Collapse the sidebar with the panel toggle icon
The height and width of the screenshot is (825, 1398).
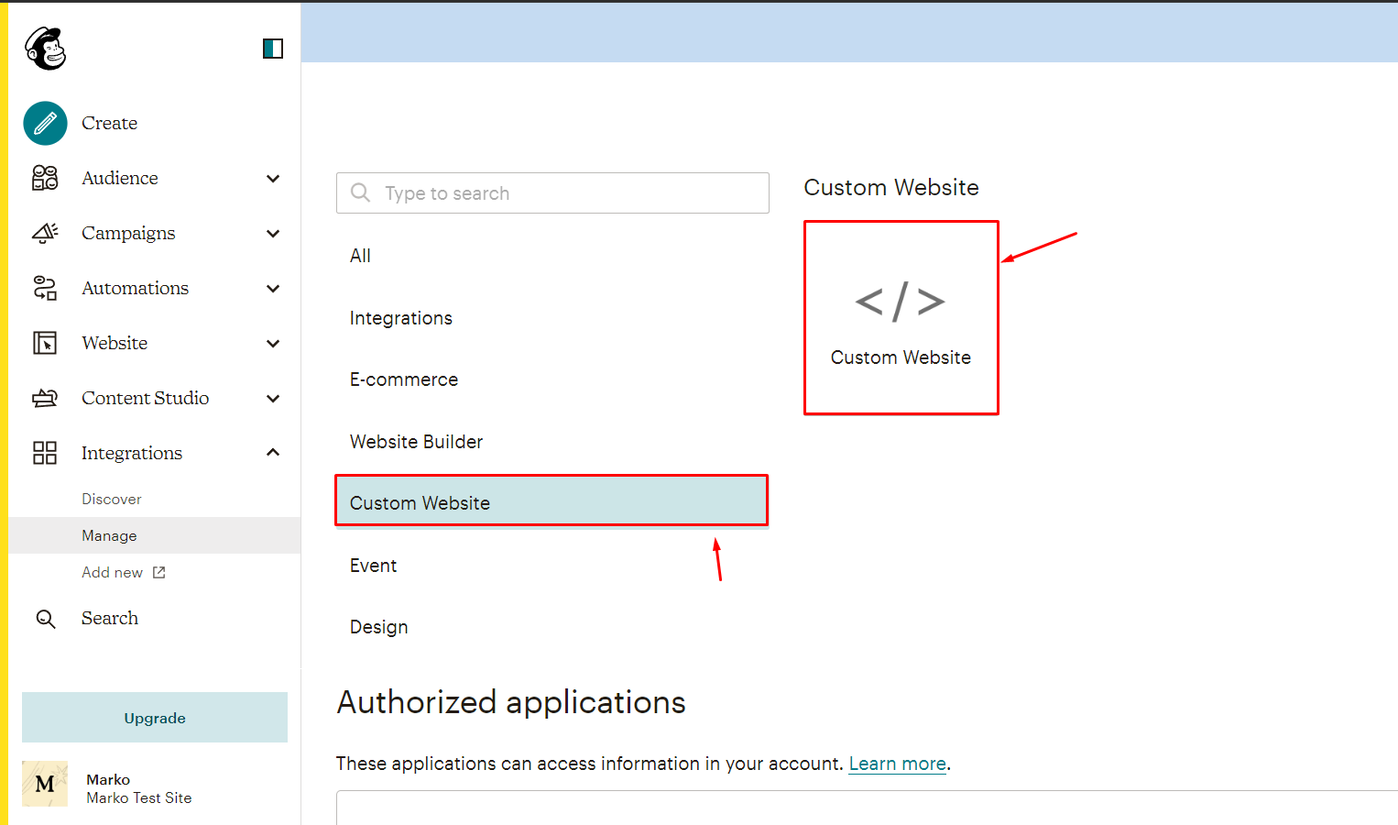pos(273,49)
